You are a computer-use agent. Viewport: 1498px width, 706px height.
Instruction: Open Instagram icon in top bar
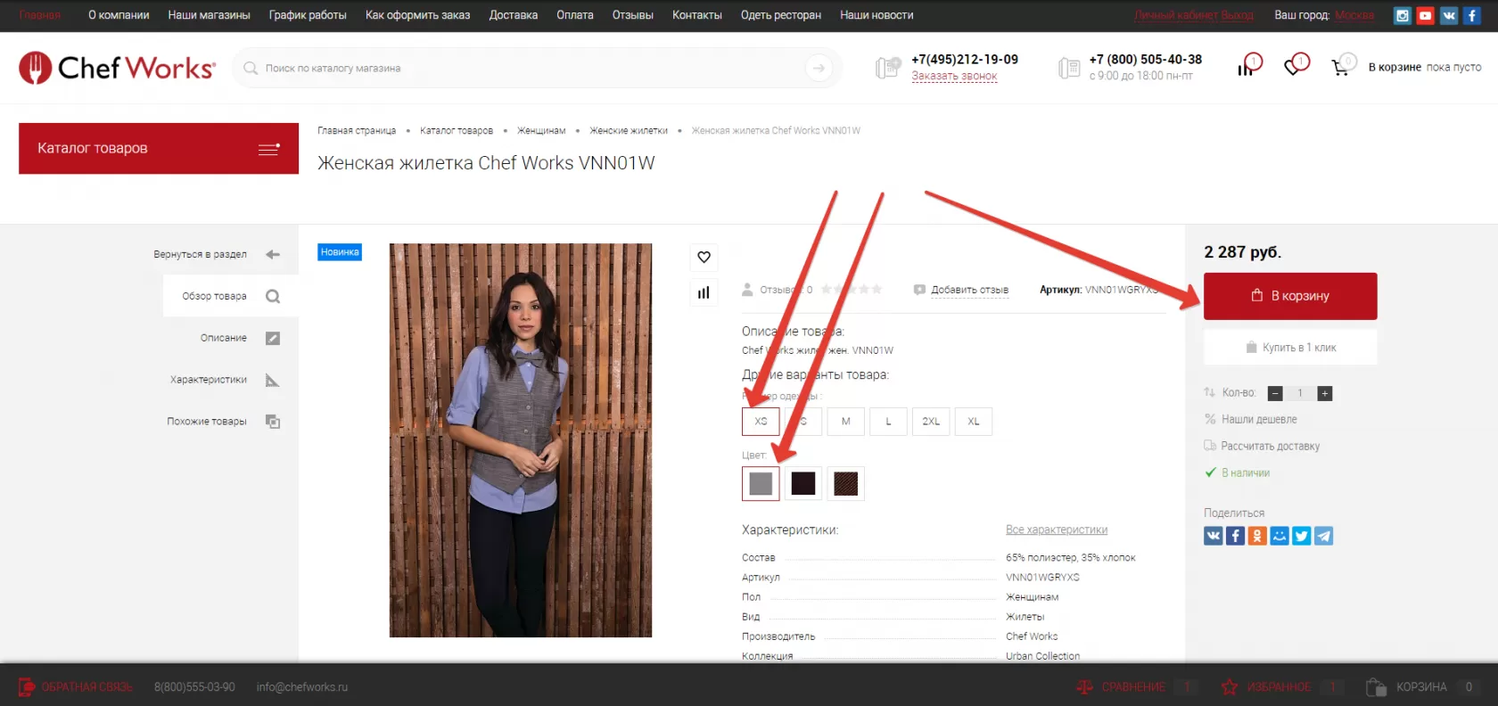(x=1403, y=15)
